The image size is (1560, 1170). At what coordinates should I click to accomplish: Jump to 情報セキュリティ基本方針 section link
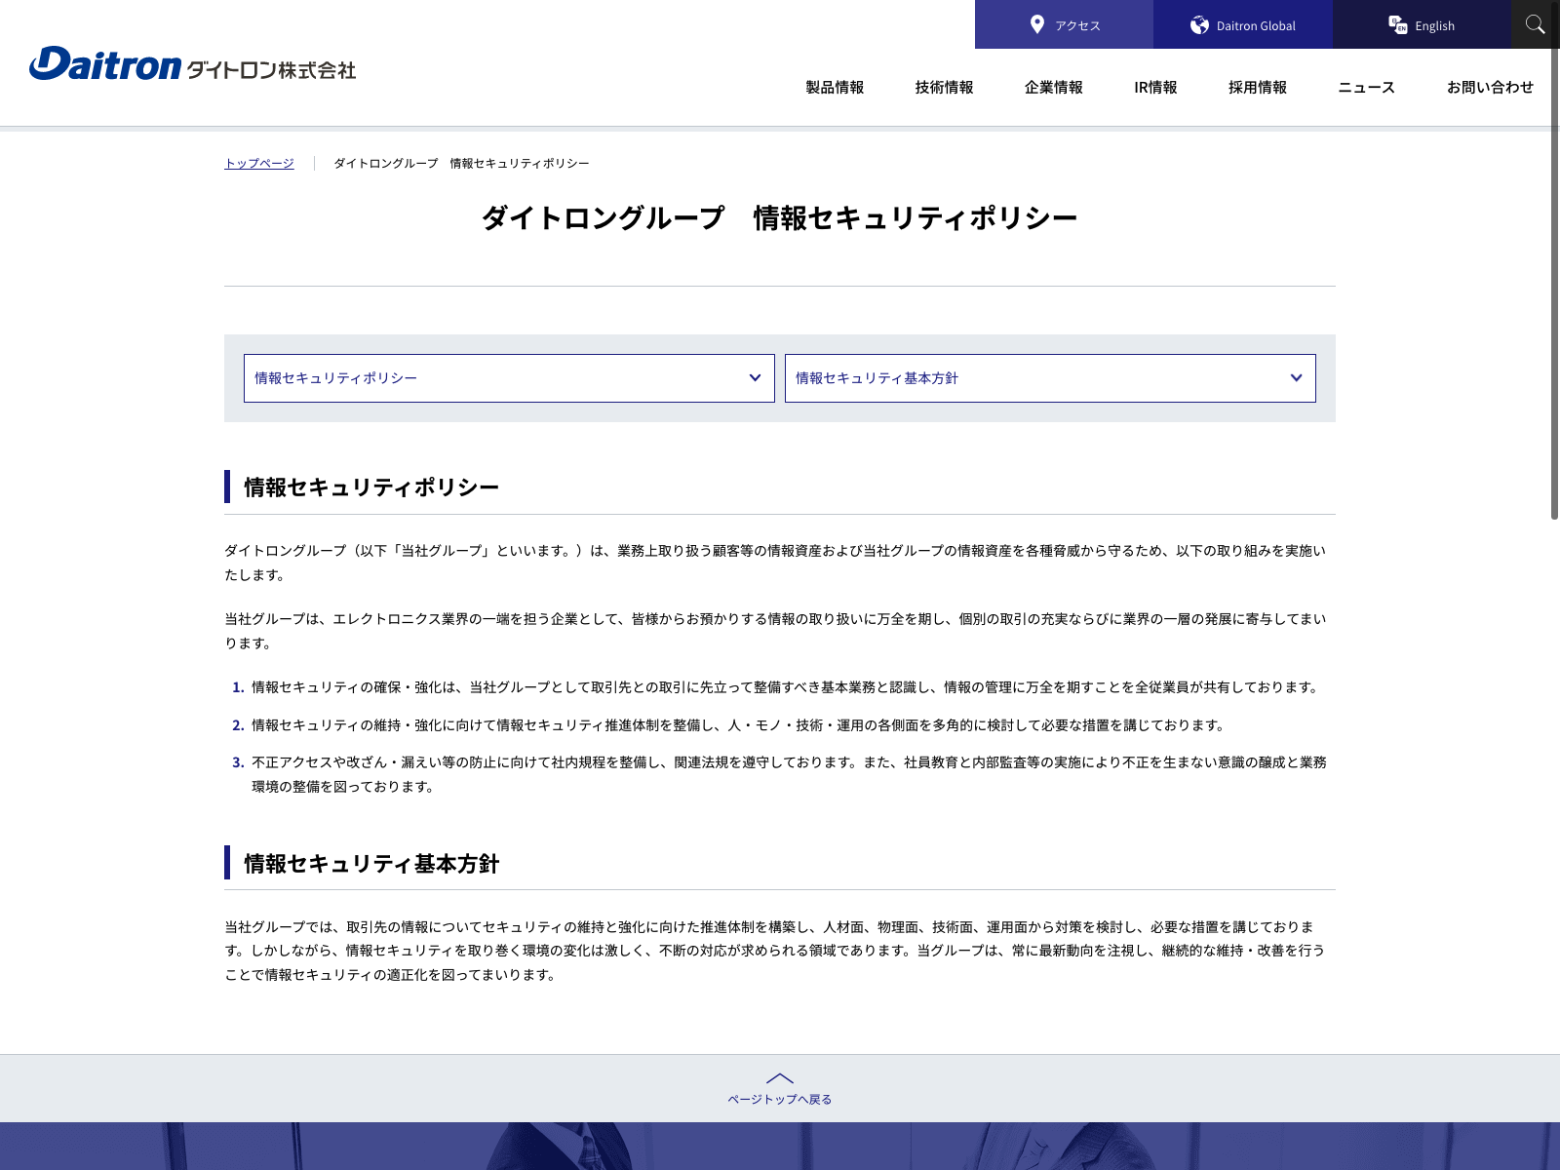point(877,378)
